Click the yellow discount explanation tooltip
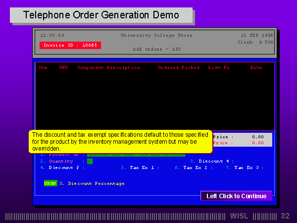 click(x=120, y=142)
